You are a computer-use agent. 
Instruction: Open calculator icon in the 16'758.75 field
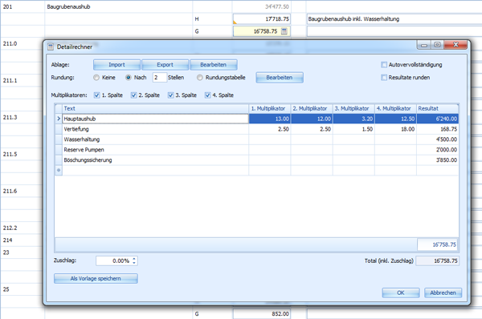(284, 31)
